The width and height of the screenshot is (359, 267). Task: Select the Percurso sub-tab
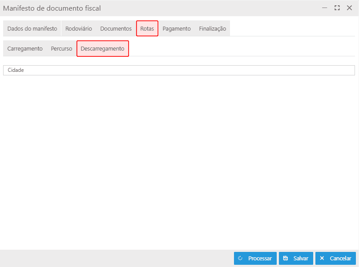click(x=61, y=48)
